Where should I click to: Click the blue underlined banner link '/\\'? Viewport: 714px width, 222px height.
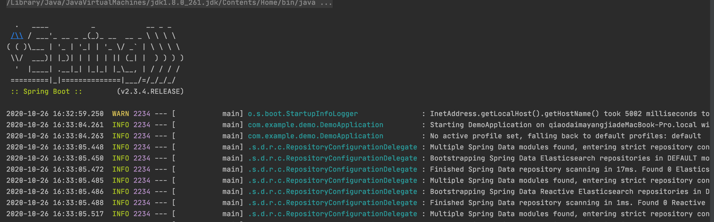pos(17,36)
